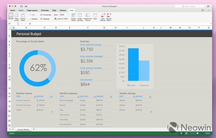Click the $864 cash balance value

click(85, 84)
